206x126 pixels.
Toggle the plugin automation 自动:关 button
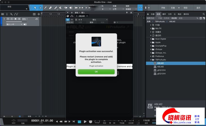70,22
